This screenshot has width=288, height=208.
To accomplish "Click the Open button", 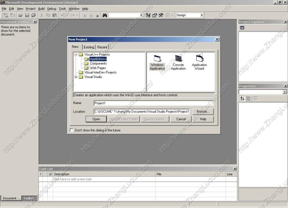I will click(96, 119).
